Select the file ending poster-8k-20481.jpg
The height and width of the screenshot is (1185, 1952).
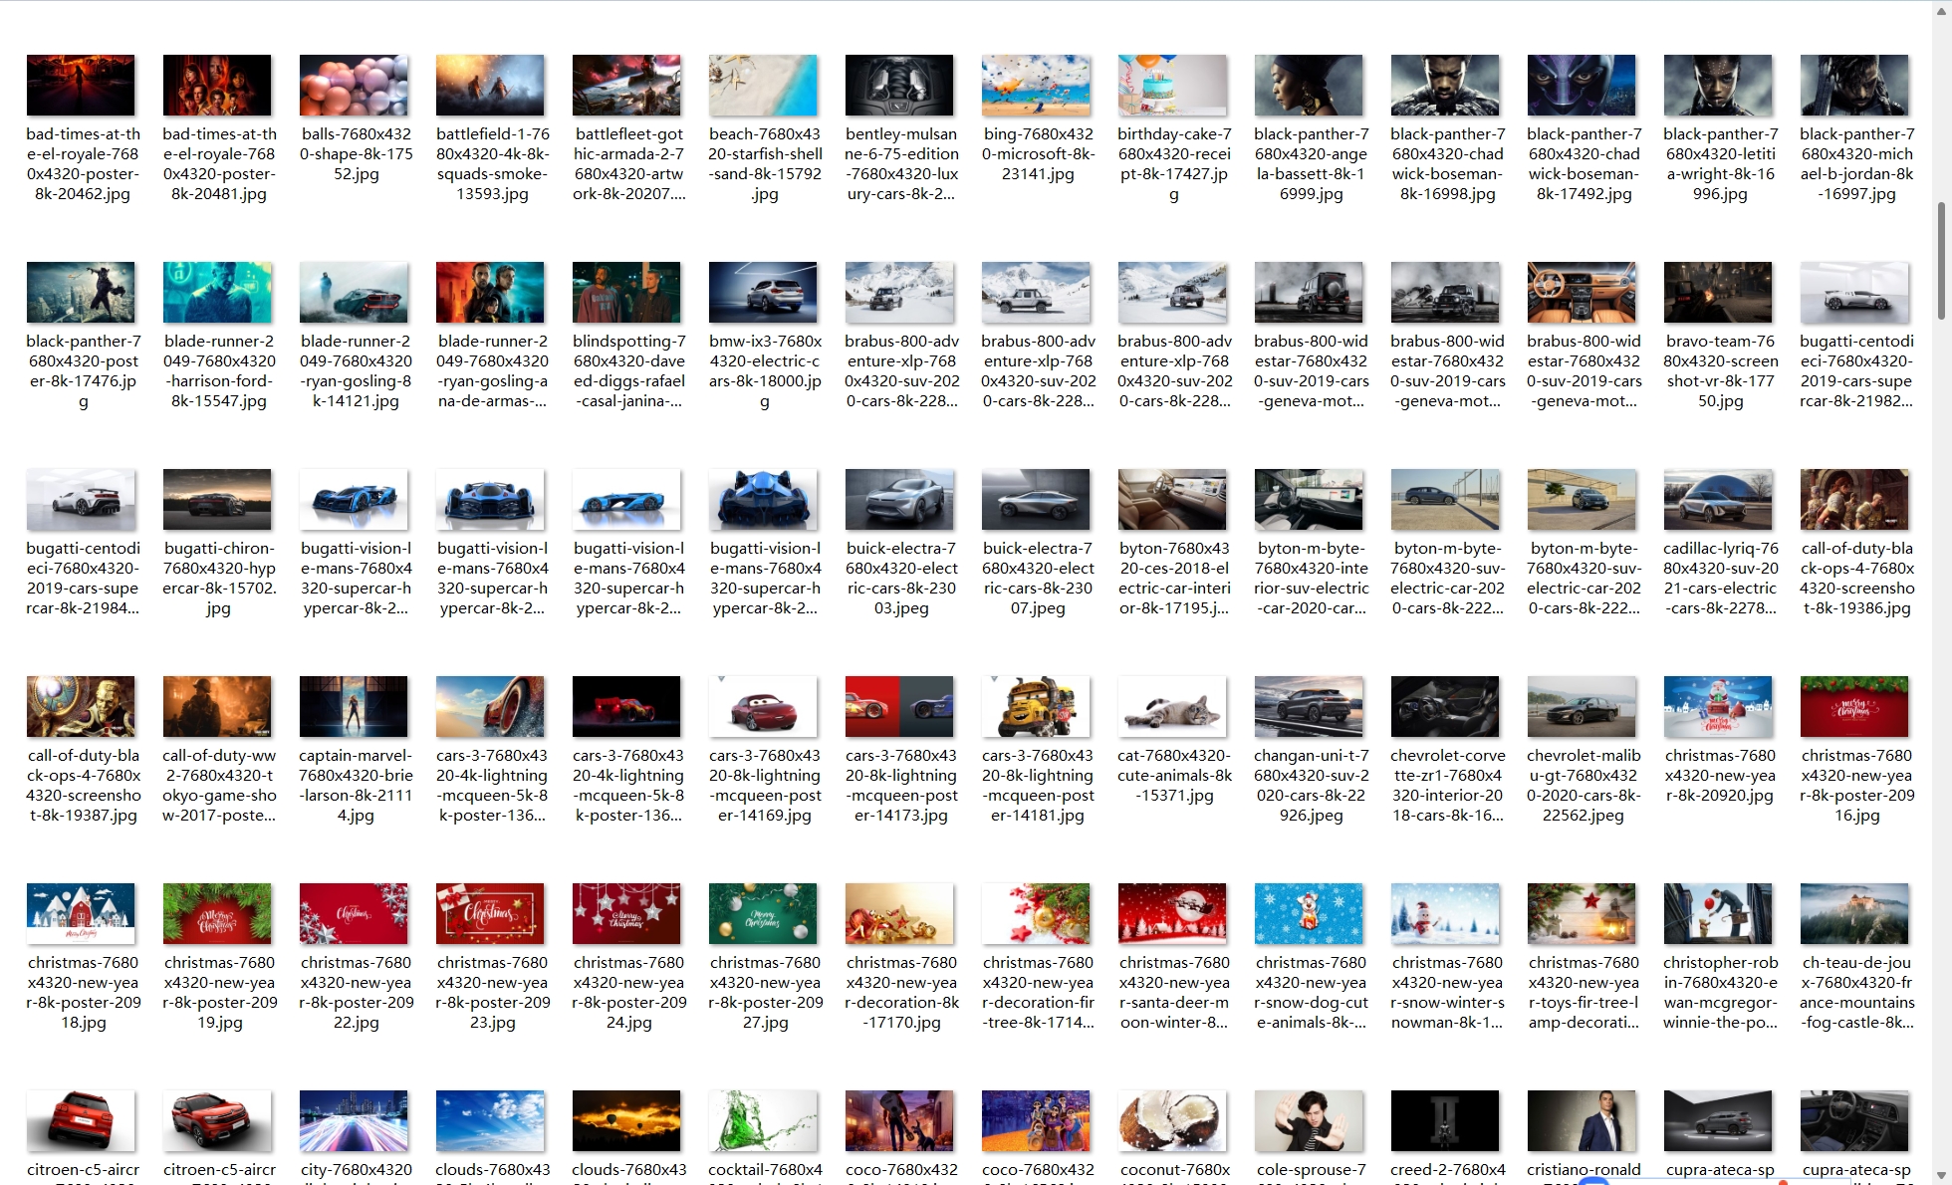219,163
